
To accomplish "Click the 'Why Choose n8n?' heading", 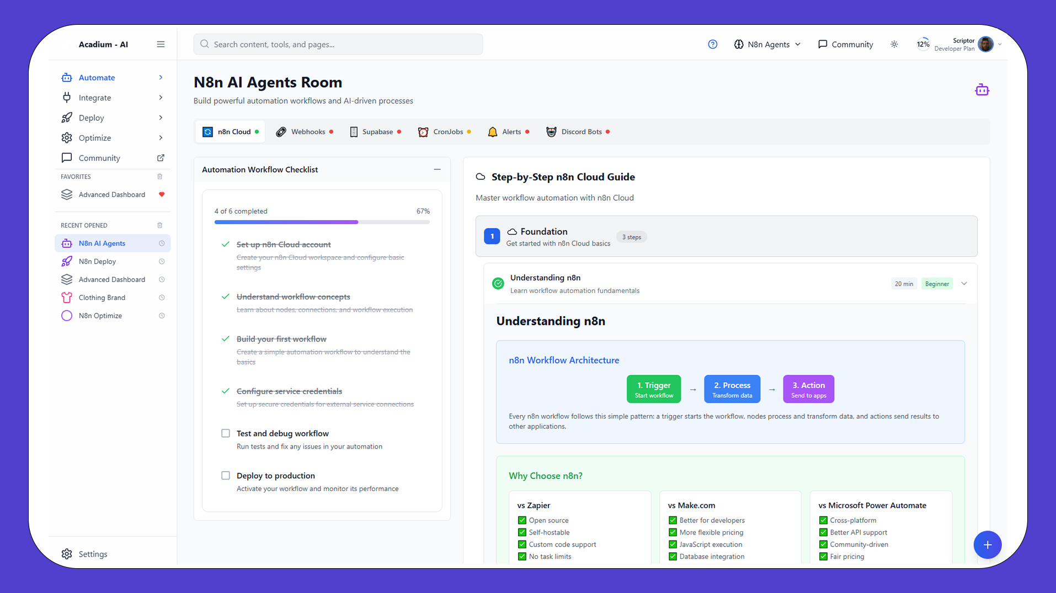I will pos(546,476).
